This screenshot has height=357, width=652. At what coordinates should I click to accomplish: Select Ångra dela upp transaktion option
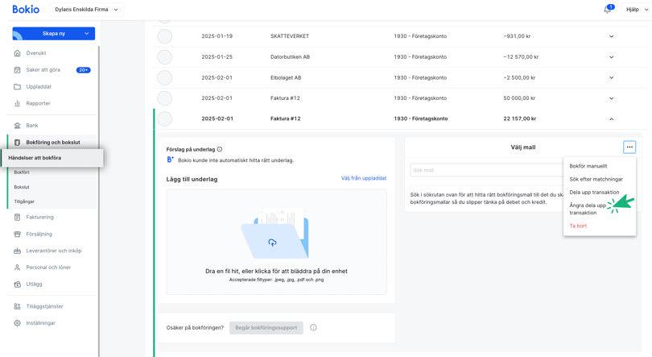[588, 209]
